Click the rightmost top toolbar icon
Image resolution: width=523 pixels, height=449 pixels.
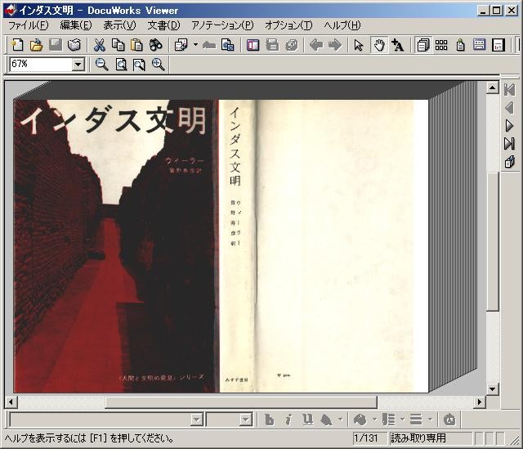point(498,45)
